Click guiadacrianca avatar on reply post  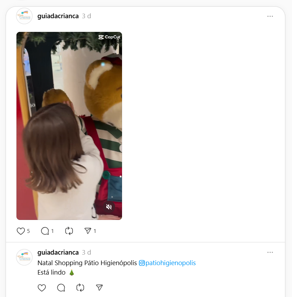tap(24, 257)
